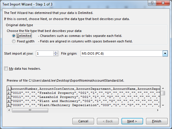This screenshot has width=172, height=129.
Task: Choose the Fixed width radio option
Action: click(14, 41)
